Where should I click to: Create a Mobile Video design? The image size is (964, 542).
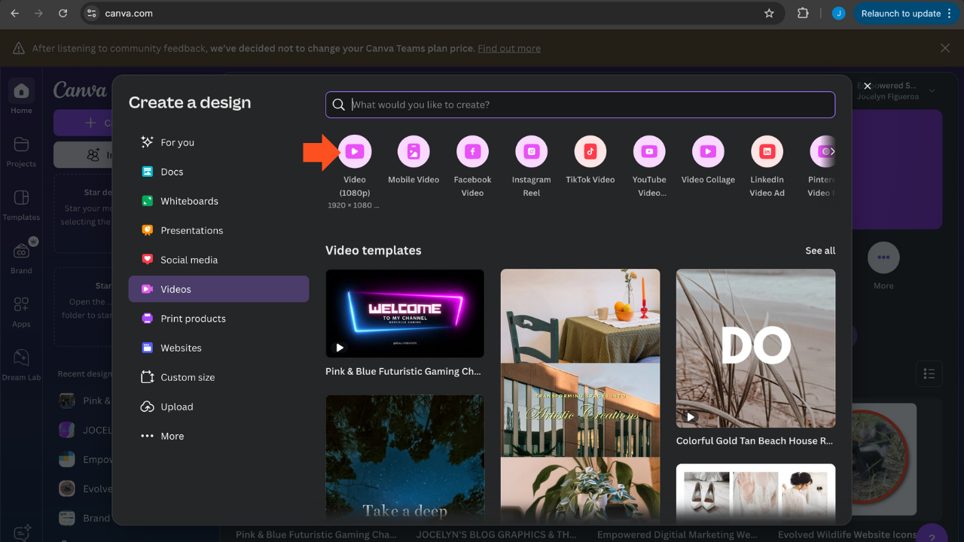pyautogui.click(x=413, y=151)
